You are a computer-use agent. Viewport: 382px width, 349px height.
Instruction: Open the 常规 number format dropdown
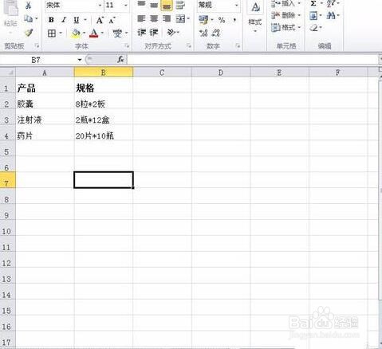(x=237, y=5)
